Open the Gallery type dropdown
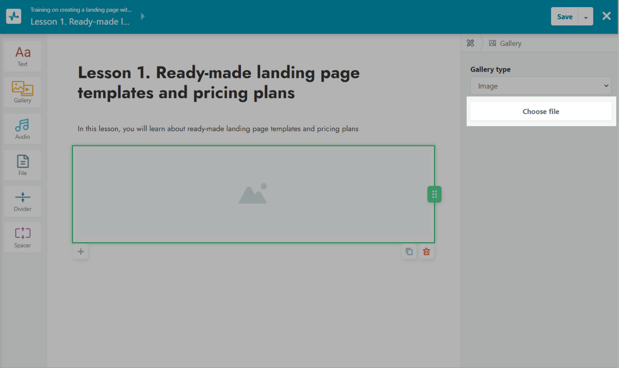 coord(541,86)
